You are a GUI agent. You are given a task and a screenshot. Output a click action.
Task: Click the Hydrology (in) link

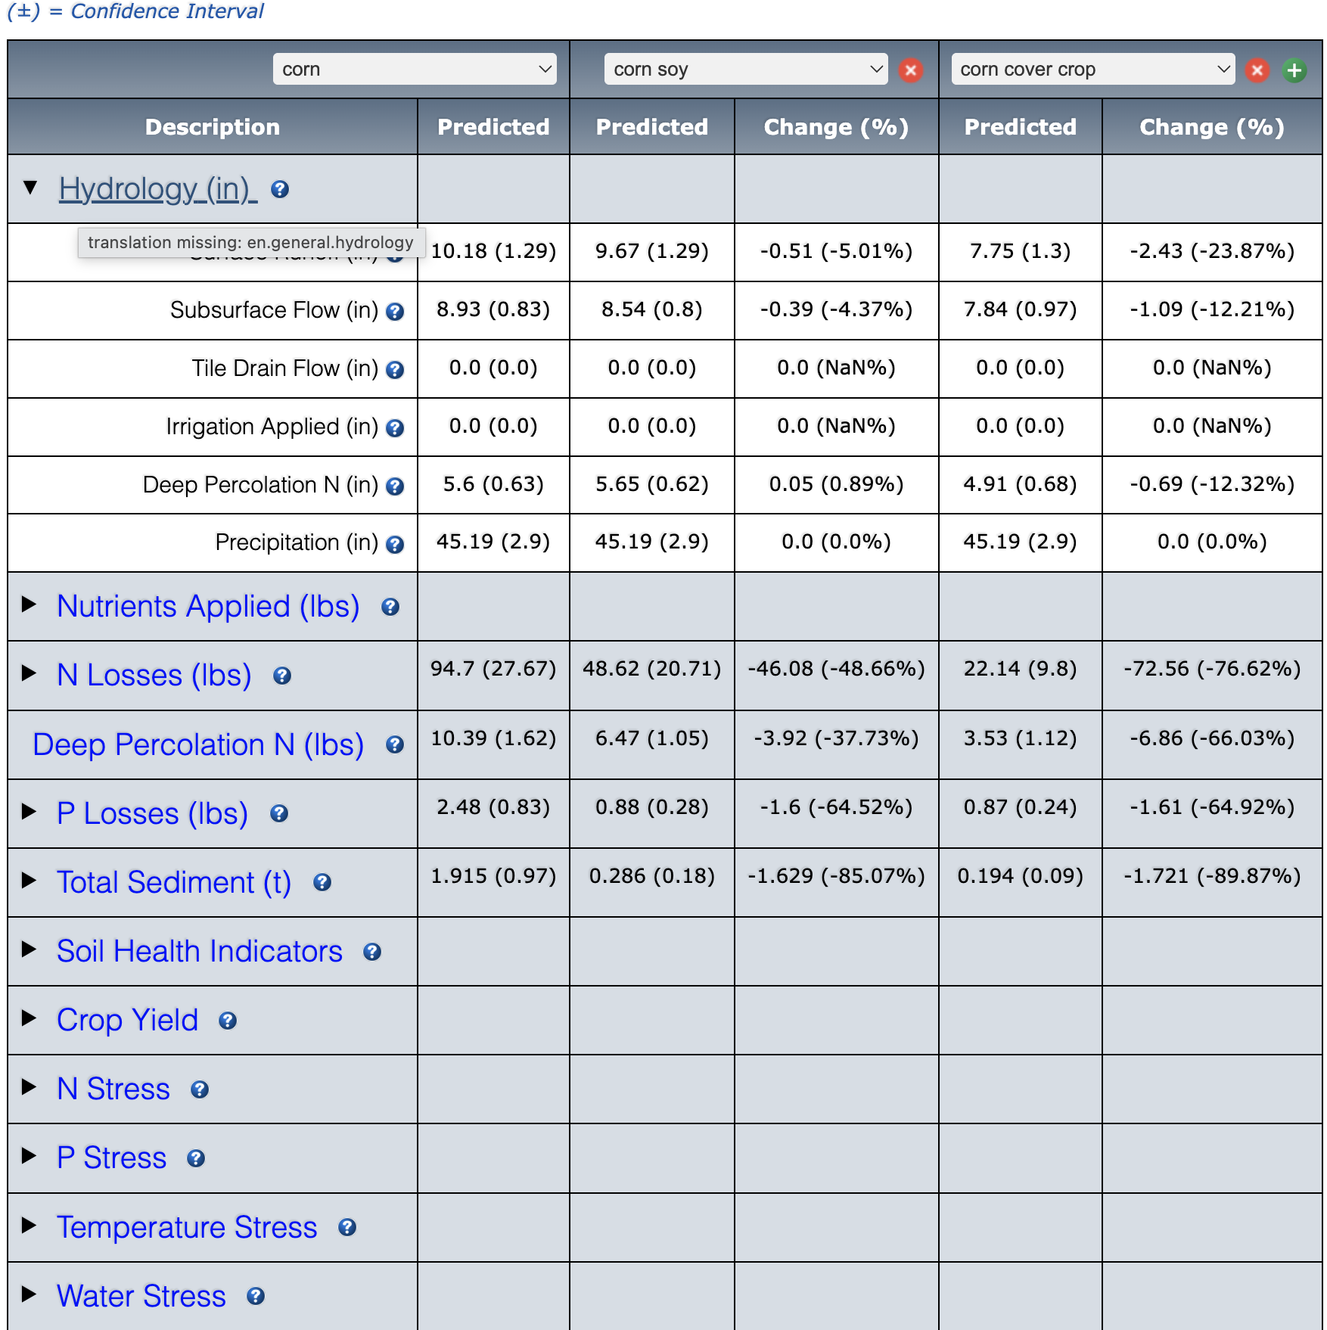coord(158,189)
